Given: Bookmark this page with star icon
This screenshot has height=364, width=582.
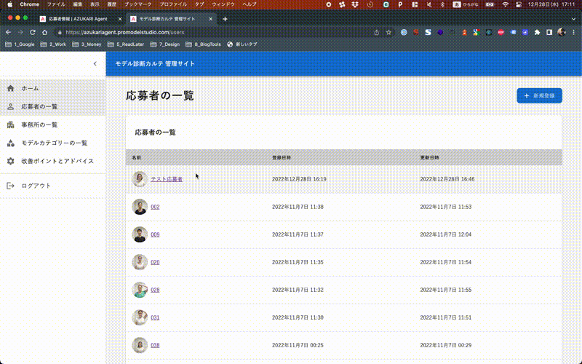Looking at the screenshot, I should (389, 32).
